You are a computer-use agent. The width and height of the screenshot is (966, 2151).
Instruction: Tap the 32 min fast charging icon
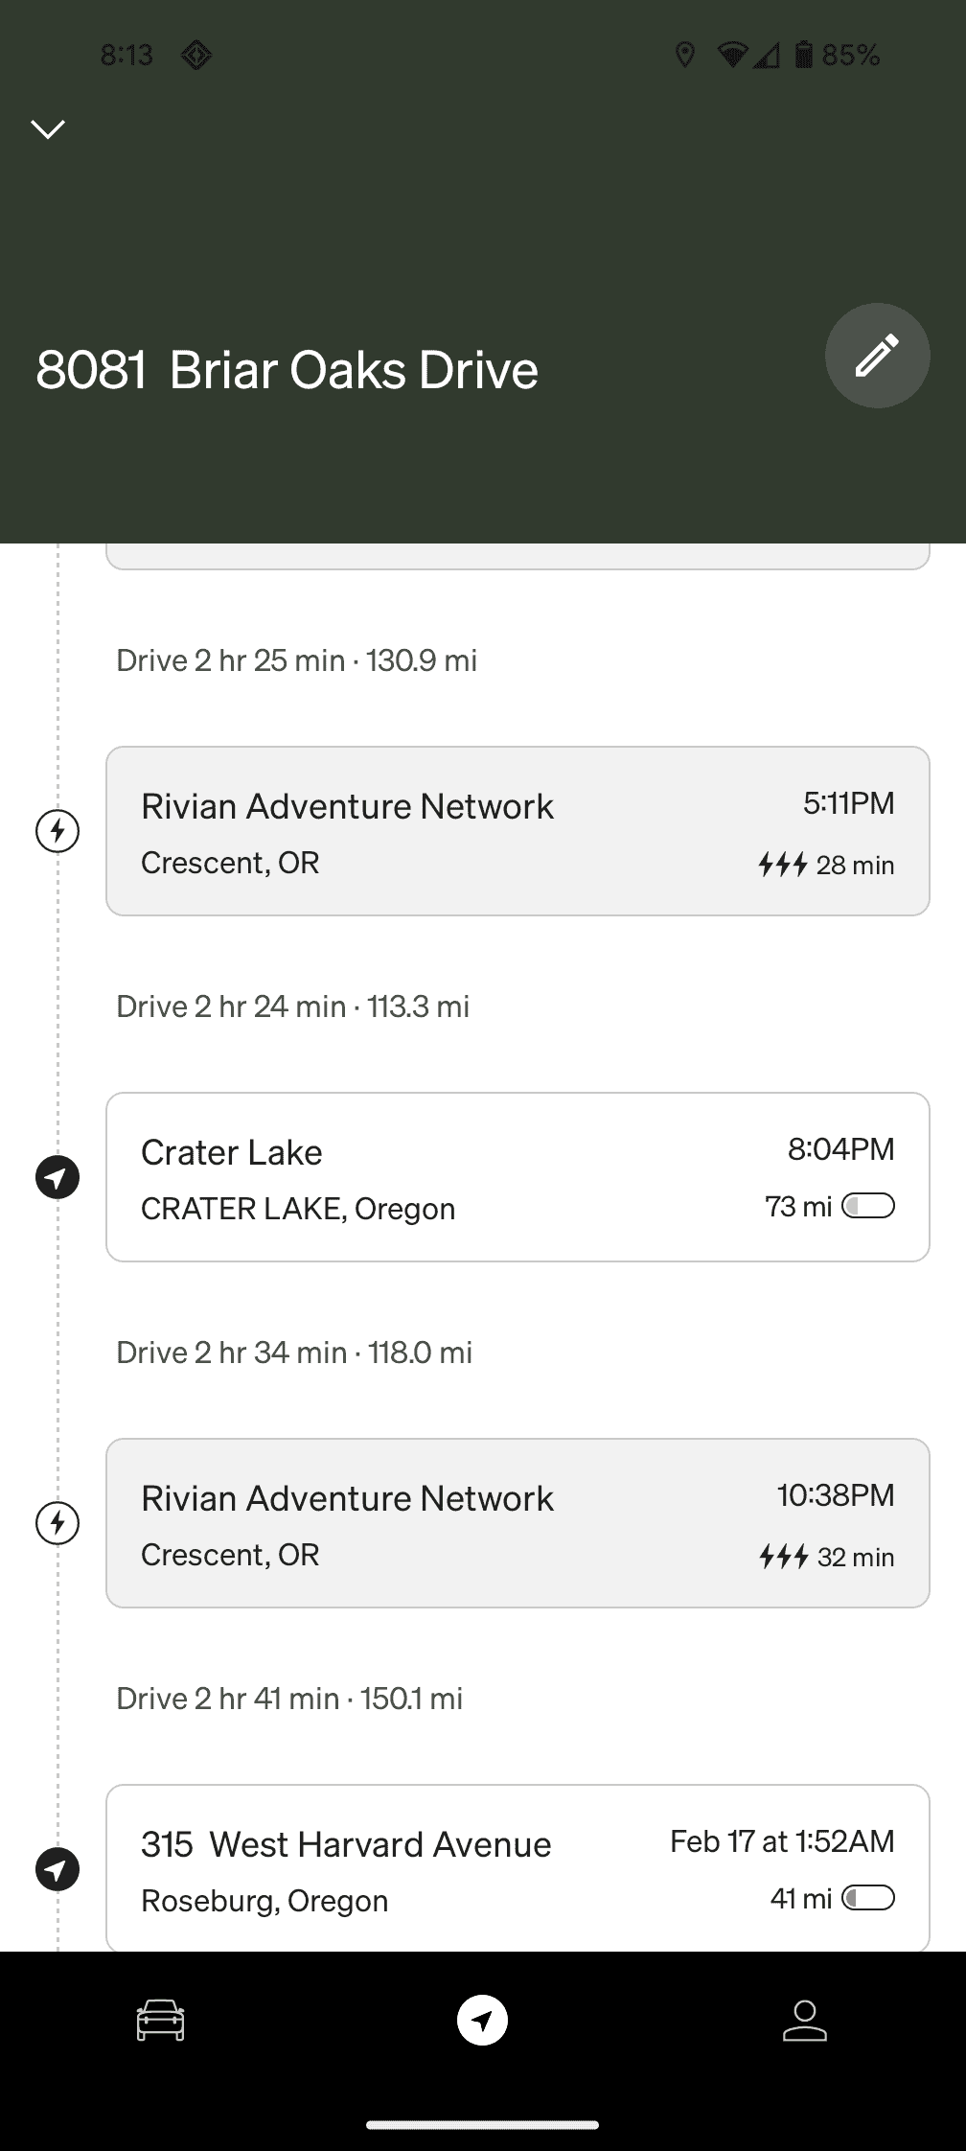pos(783,1557)
